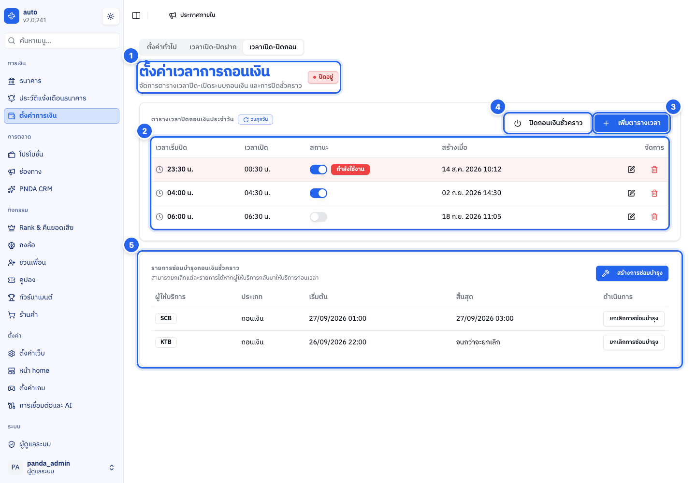The width and height of the screenshot is (696, 483).
Task: Delete the 06:00 น. schedule row
Action: pos(654,217)
